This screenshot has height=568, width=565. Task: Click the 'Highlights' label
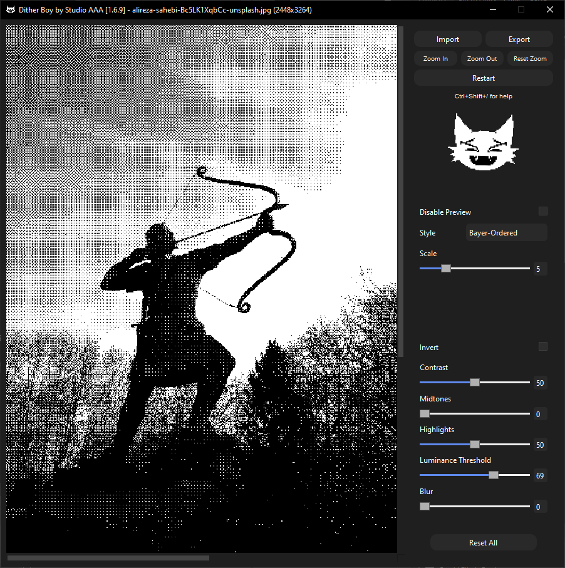click(x=437, y=429)
